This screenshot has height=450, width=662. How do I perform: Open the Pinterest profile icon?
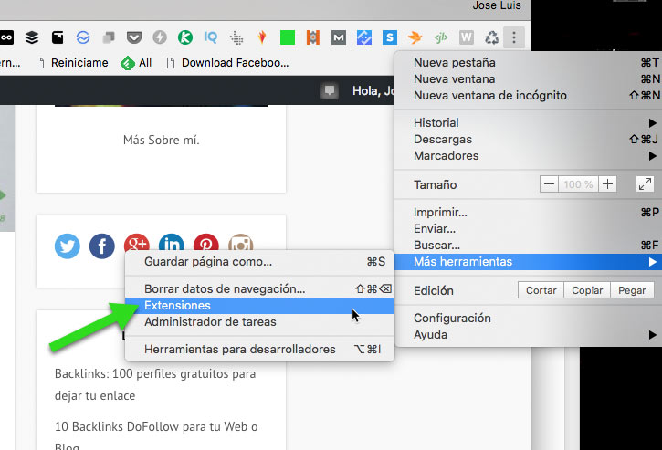click(x=205, y=246)
